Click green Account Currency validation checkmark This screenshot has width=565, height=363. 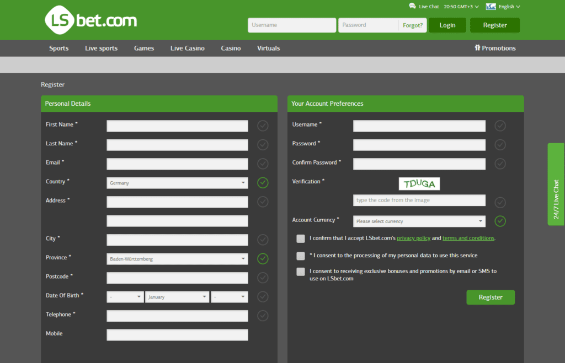tap(500, 221)
